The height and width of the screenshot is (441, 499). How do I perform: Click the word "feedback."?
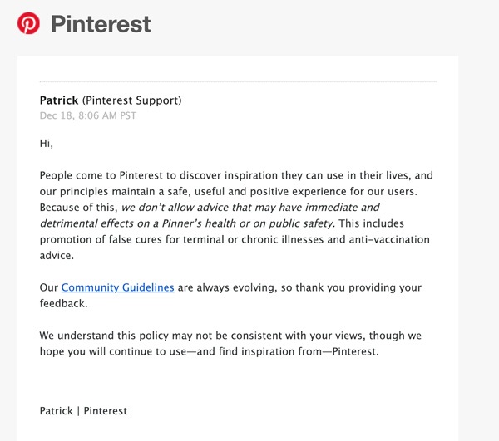(64, 303)
